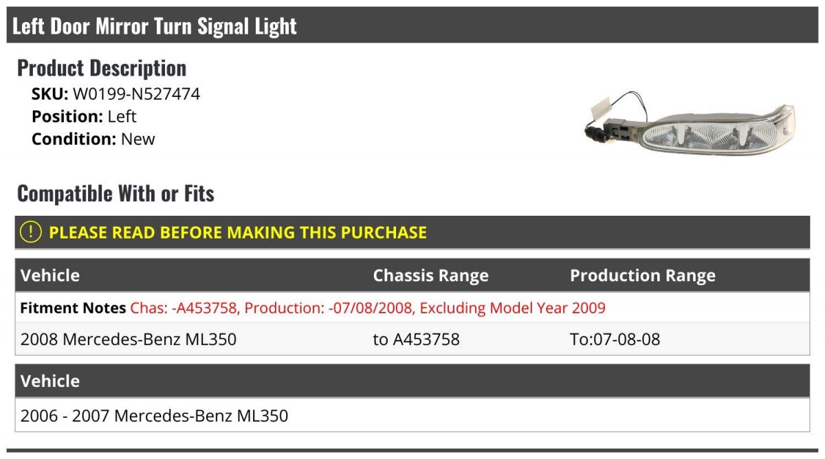This screenshot has height=459, width=825.
Task: Click the second 'Vehicle' table header
Action: (x=50, y=381)
